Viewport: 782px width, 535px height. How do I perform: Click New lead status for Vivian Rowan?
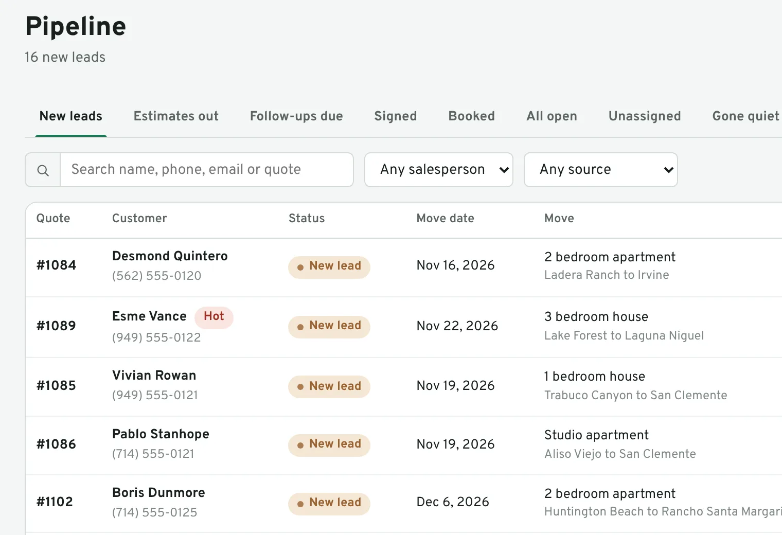329,387
